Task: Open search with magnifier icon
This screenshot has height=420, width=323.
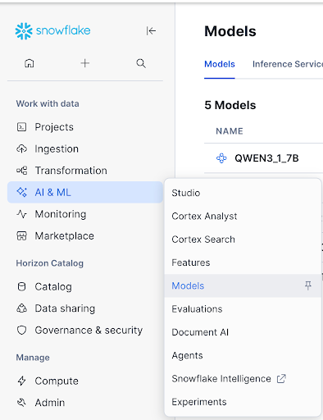Action: tap(141, 63)
